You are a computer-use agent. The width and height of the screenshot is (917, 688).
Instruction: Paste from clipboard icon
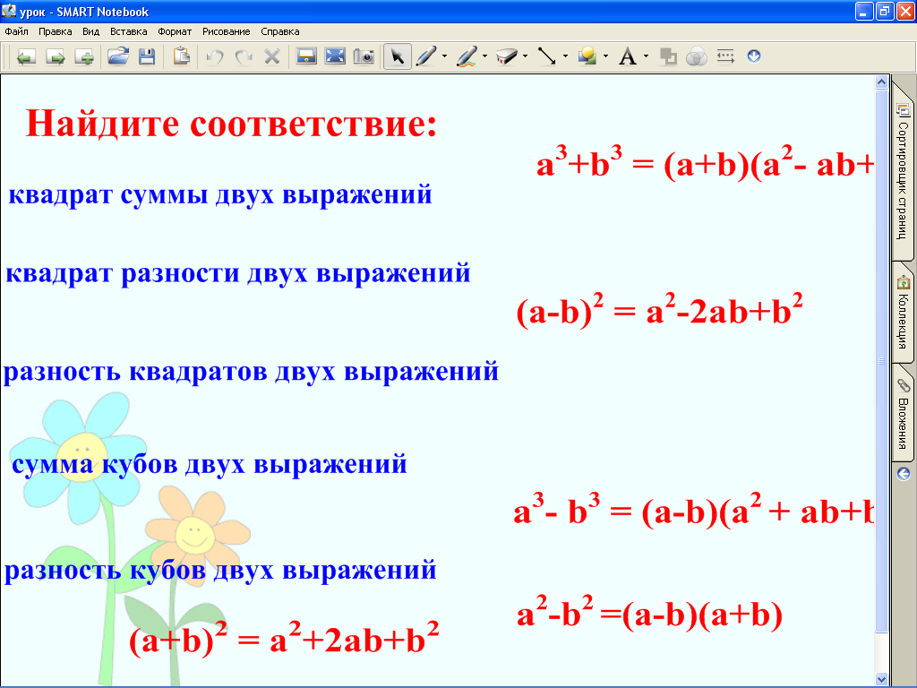[181, 56]
